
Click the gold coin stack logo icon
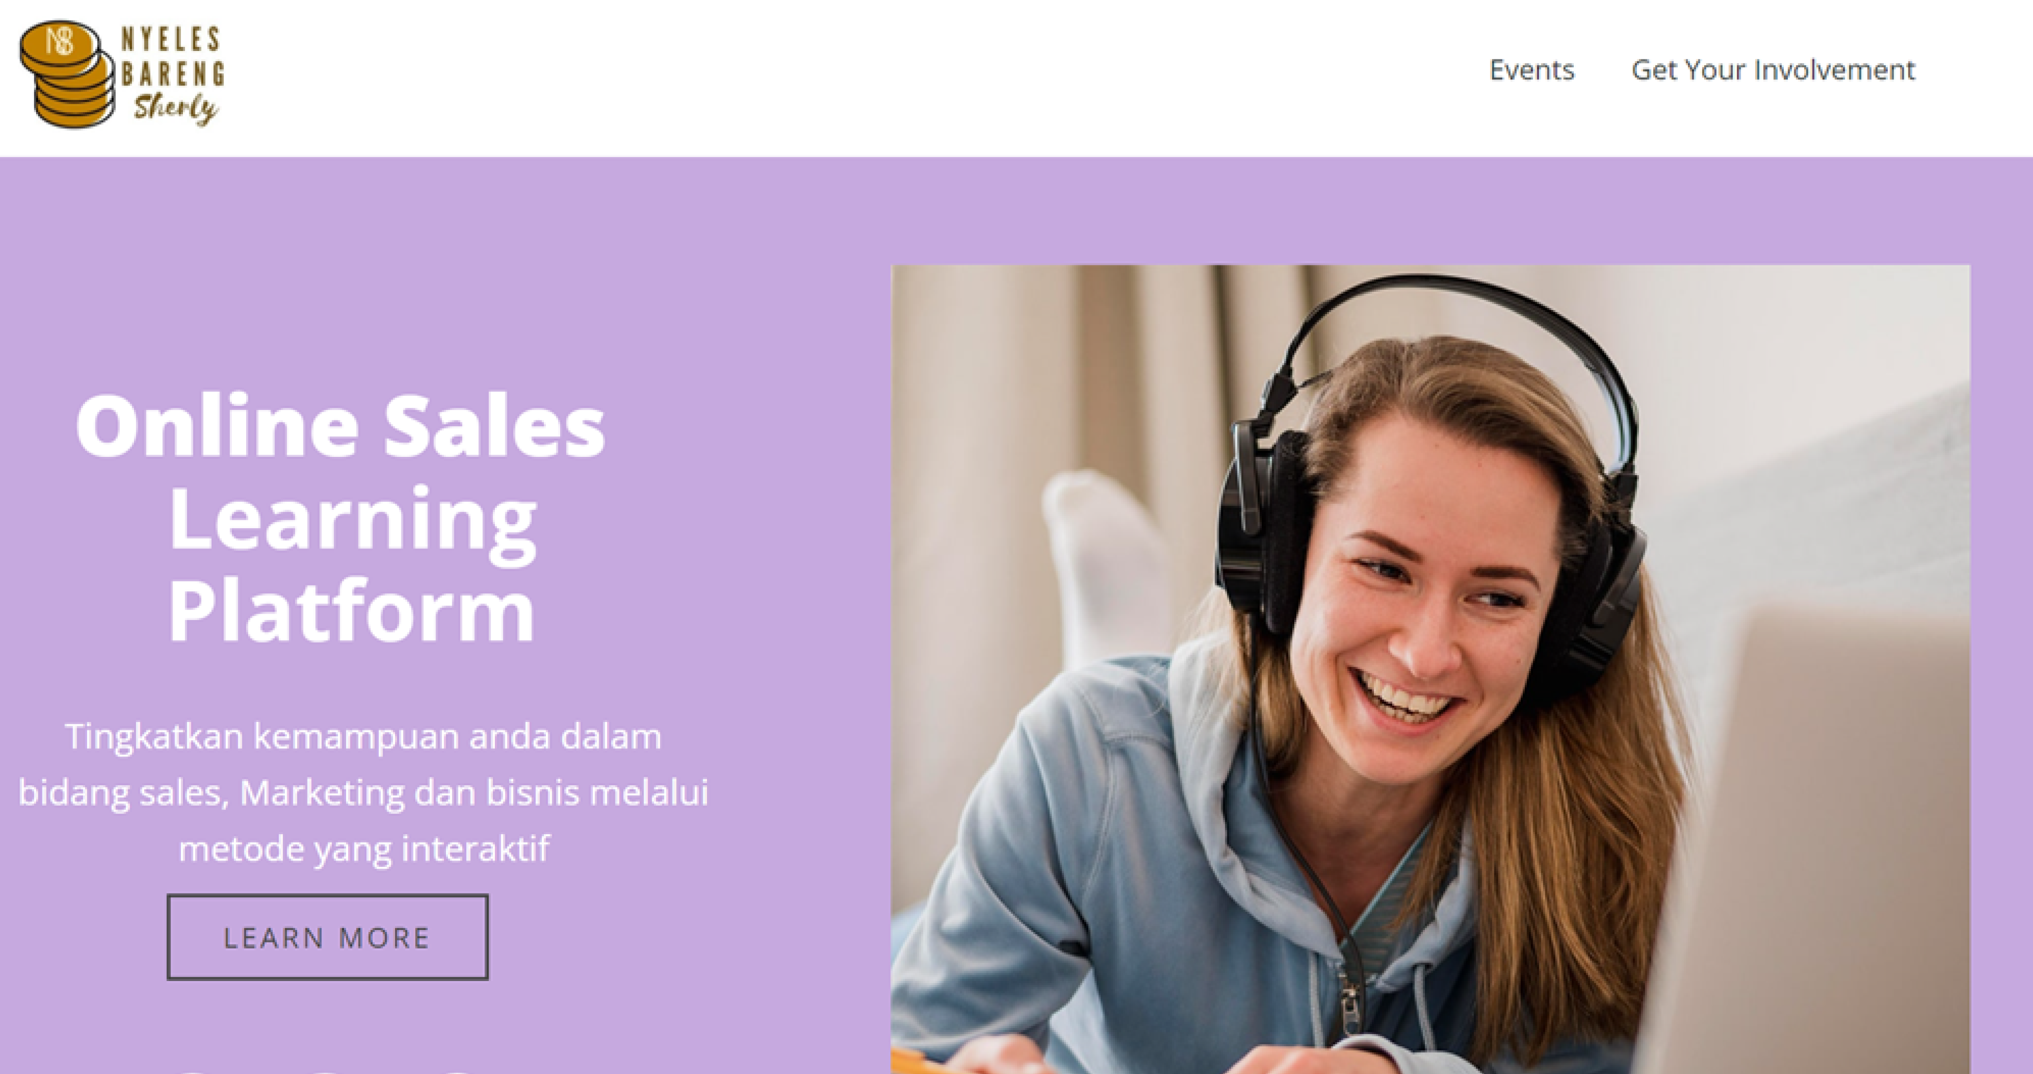tap(67, 74)
